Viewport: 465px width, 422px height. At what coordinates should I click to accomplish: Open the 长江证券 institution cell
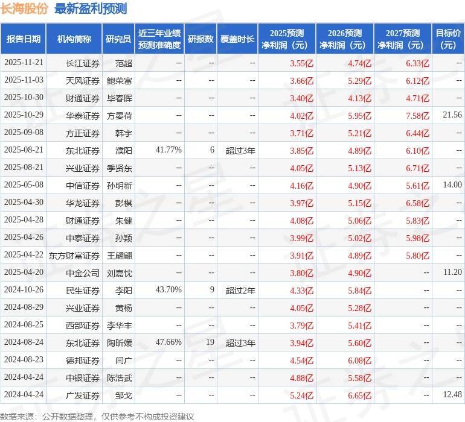(83, 63)
